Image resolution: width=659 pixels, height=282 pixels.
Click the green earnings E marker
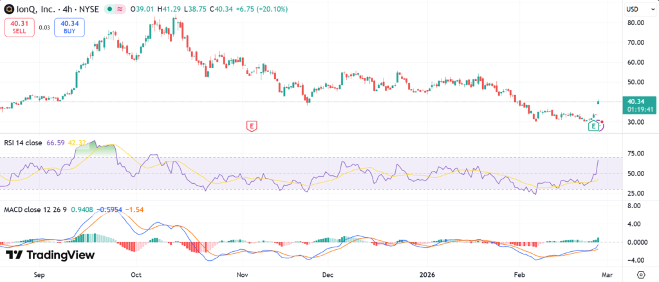coord(593,125)
